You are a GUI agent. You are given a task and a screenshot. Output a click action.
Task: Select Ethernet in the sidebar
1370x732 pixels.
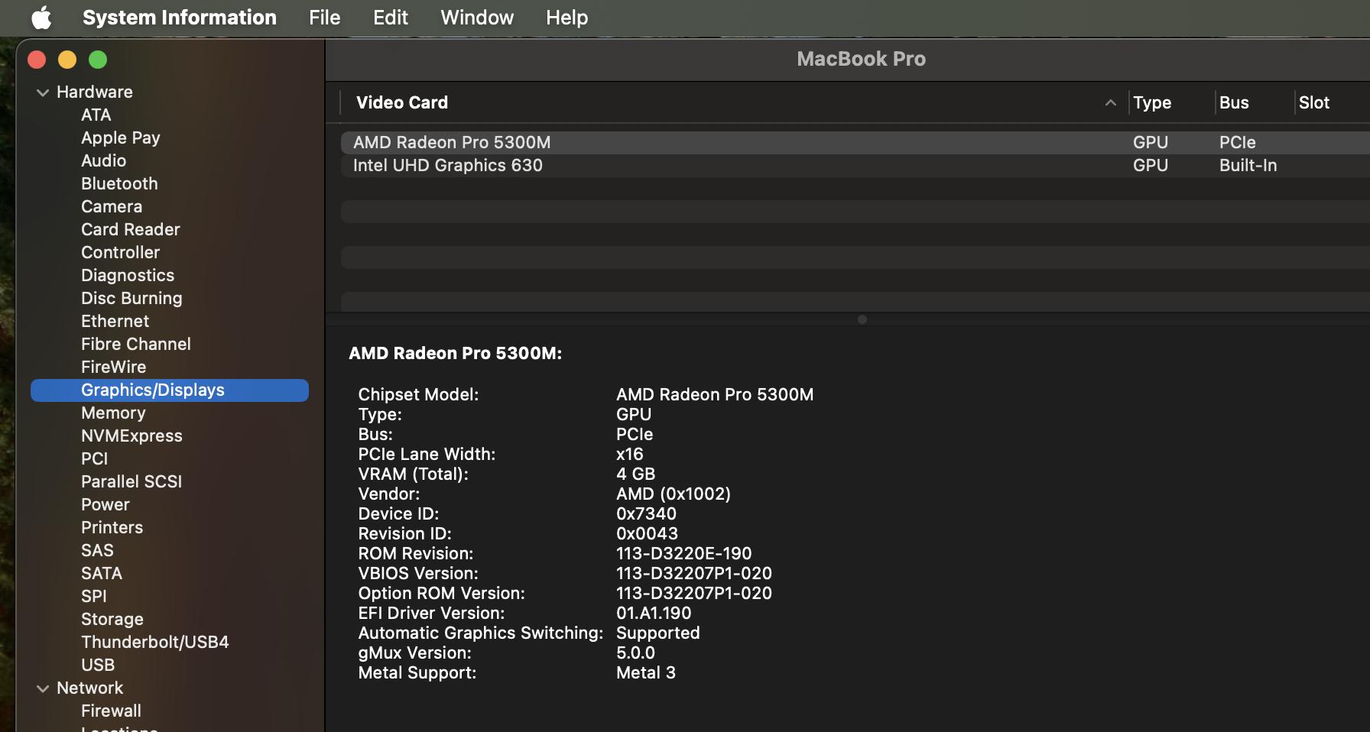point(115,321)
